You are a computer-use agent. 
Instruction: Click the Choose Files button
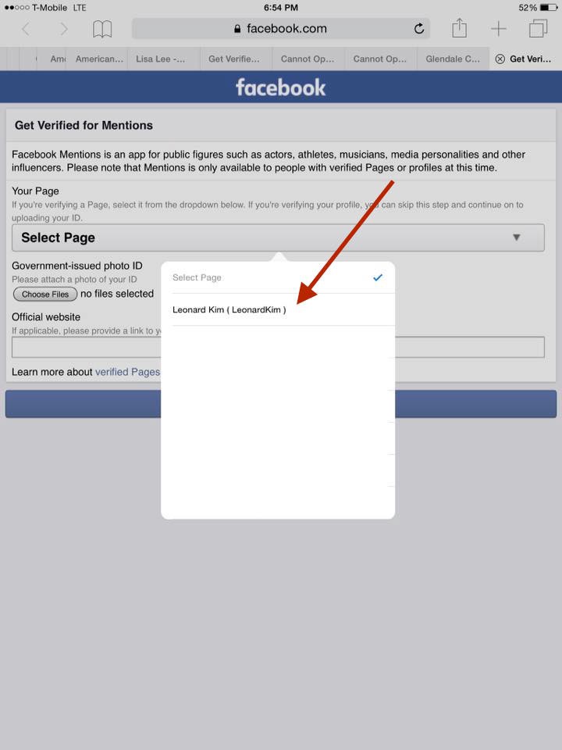click(45, 295)
